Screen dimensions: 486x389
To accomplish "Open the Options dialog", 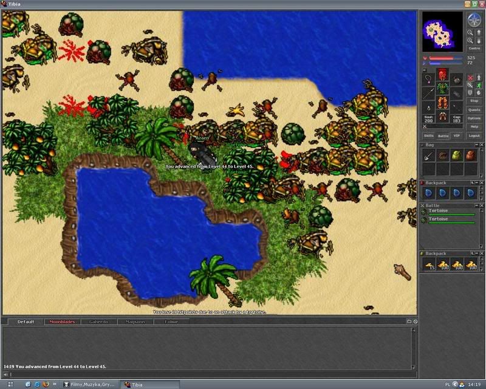I will [x=474, y=118].
